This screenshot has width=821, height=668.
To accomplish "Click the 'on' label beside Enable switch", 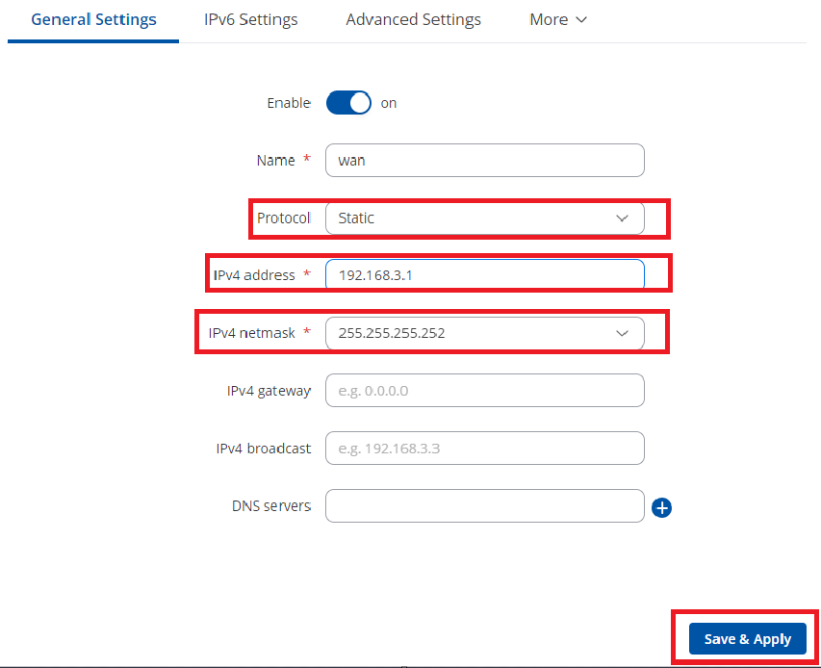I will 389,103.
